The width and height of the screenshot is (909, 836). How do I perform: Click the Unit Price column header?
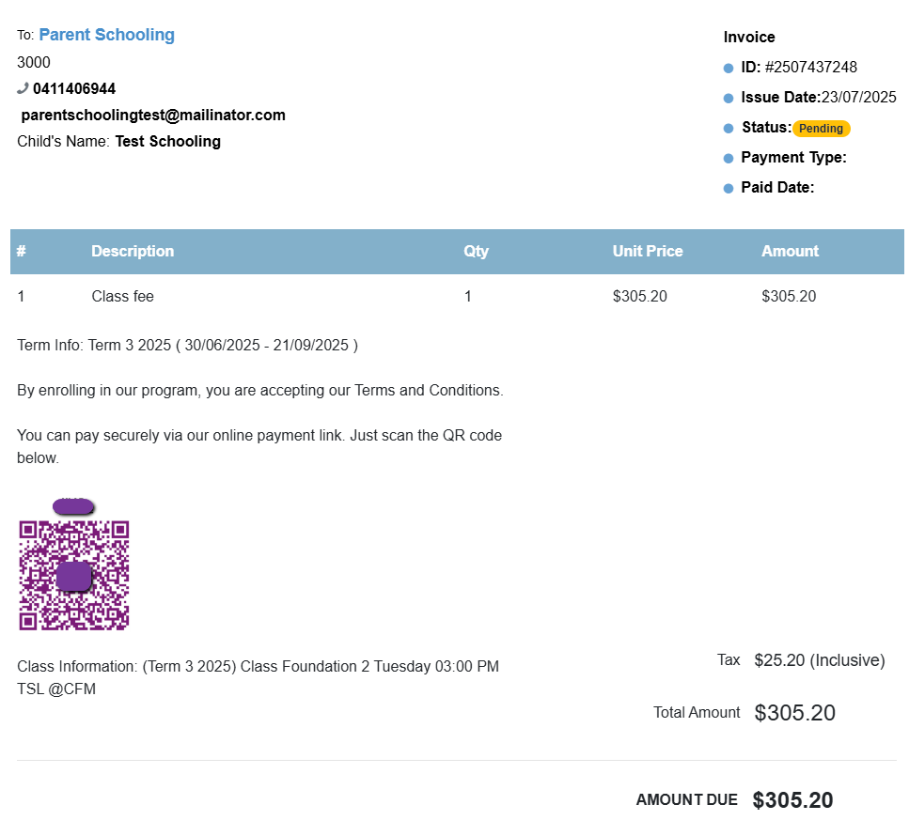[x=648, y=252]
